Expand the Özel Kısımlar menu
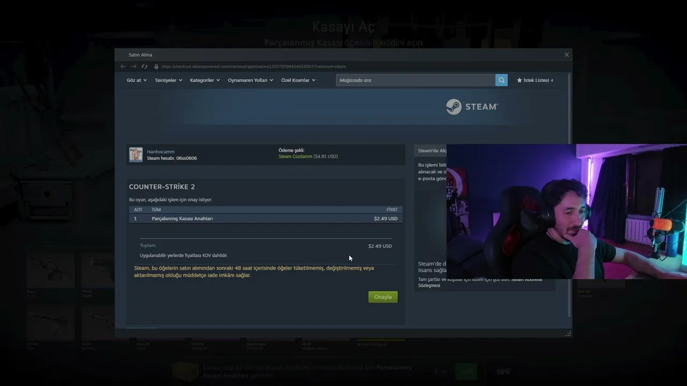Screen dimensions: 687x386 point(298,80)
